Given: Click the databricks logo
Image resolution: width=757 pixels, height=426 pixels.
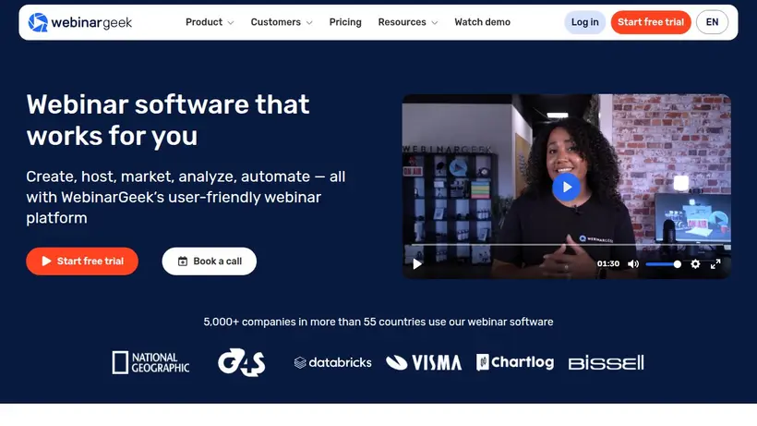Looking at the screenshot, I should pos(332,362).
